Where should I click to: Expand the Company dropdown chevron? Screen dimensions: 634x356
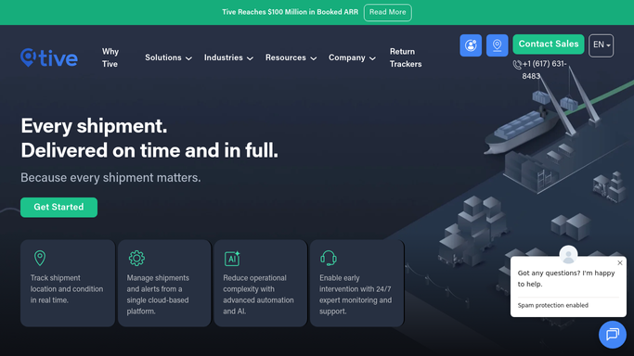coord(372,58)
